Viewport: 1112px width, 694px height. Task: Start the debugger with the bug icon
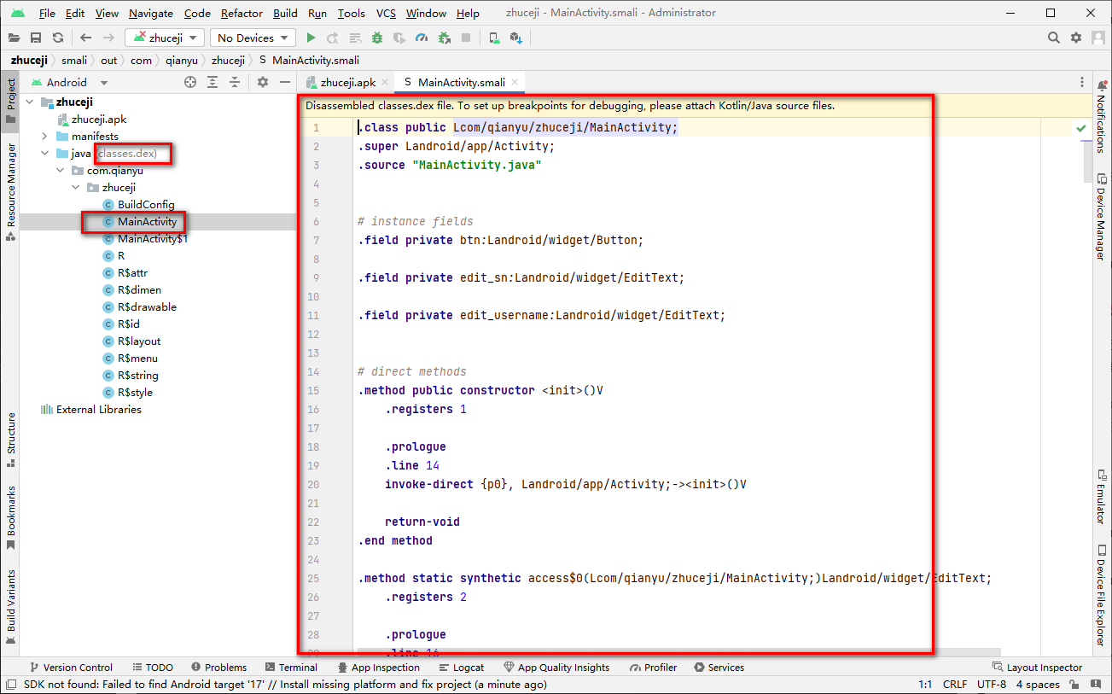[376, 38]
